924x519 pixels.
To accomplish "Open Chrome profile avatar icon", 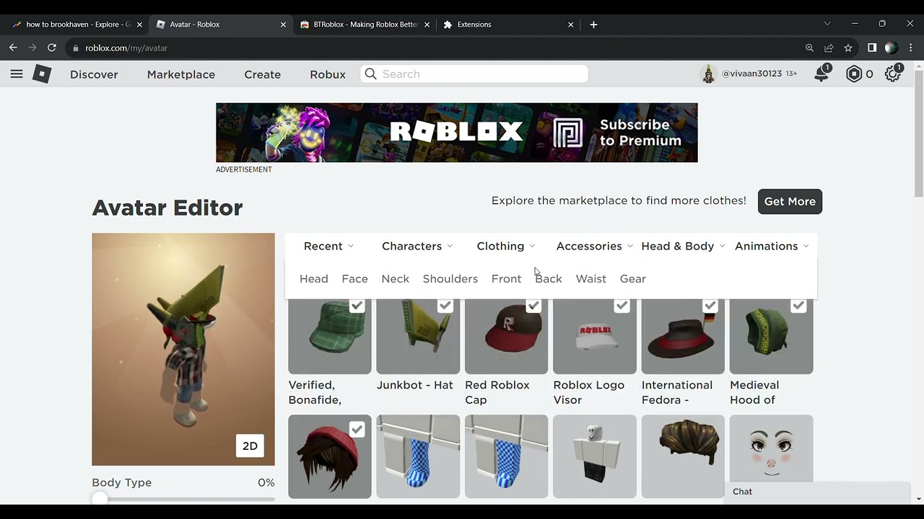I will coord(891,48).
